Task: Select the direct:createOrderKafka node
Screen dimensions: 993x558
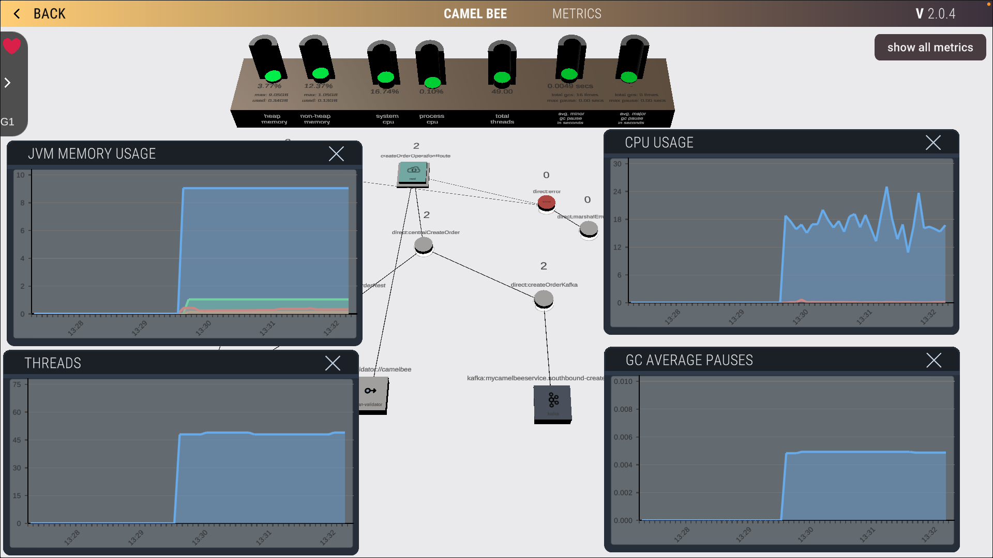Action: point(544,299)
